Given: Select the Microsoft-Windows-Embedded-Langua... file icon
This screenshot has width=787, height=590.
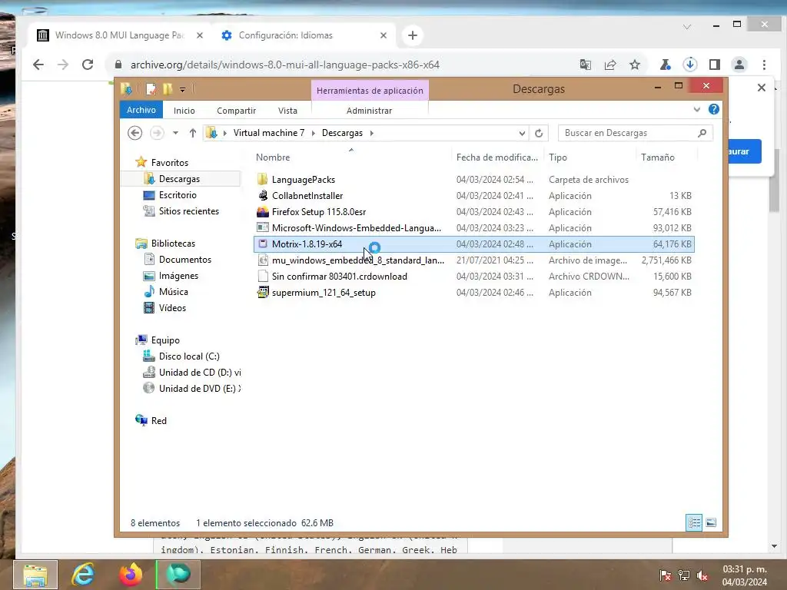Looking at the screenshot, I should point(263,227).
